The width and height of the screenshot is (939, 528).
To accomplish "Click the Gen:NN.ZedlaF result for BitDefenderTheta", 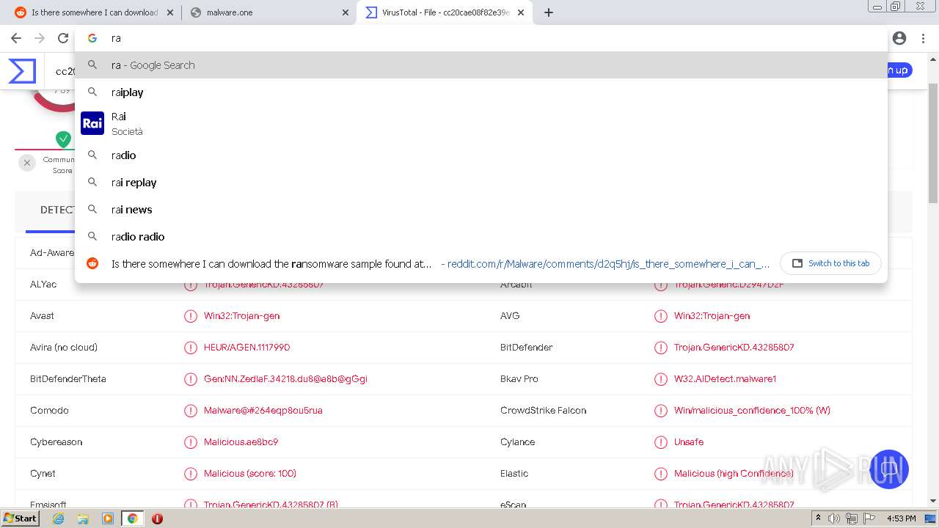I will [x=285, y=379].
